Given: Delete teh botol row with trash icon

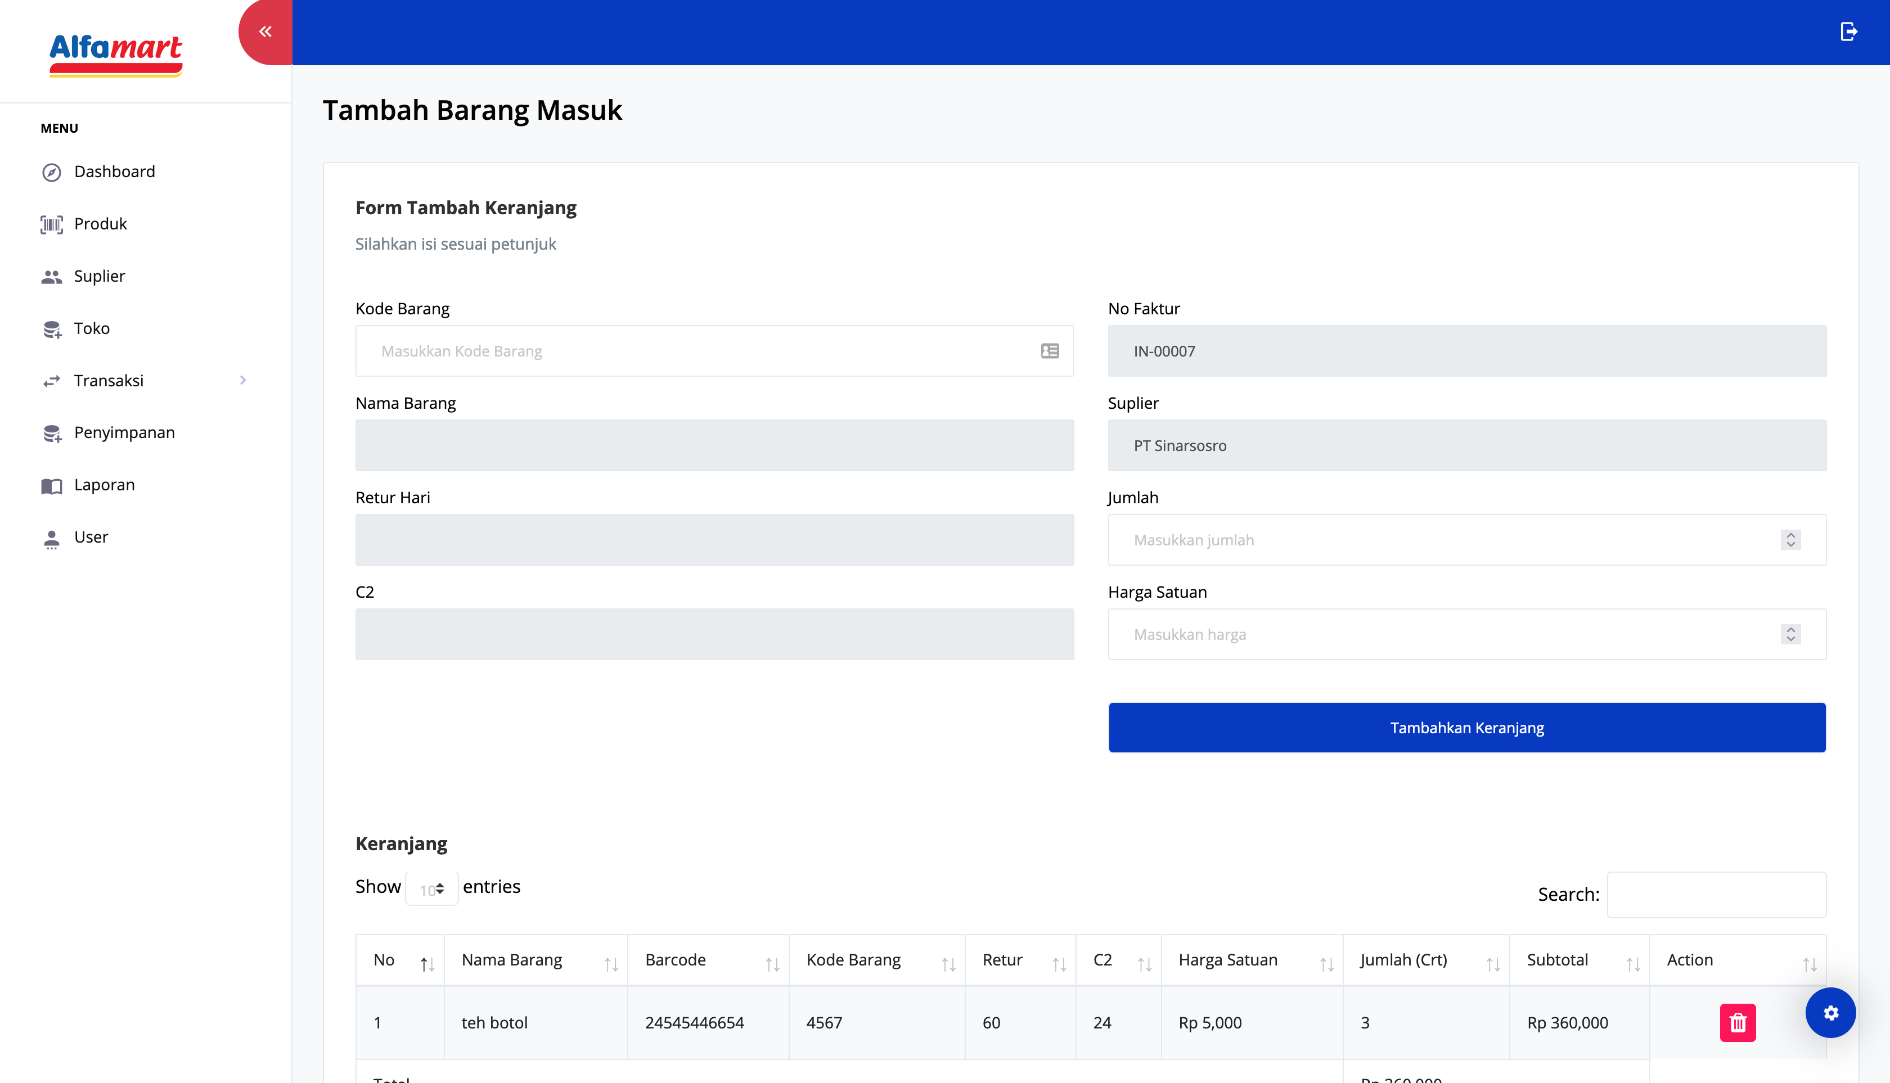Looking at the screenshot, I should click(x=1738, y=1023).
